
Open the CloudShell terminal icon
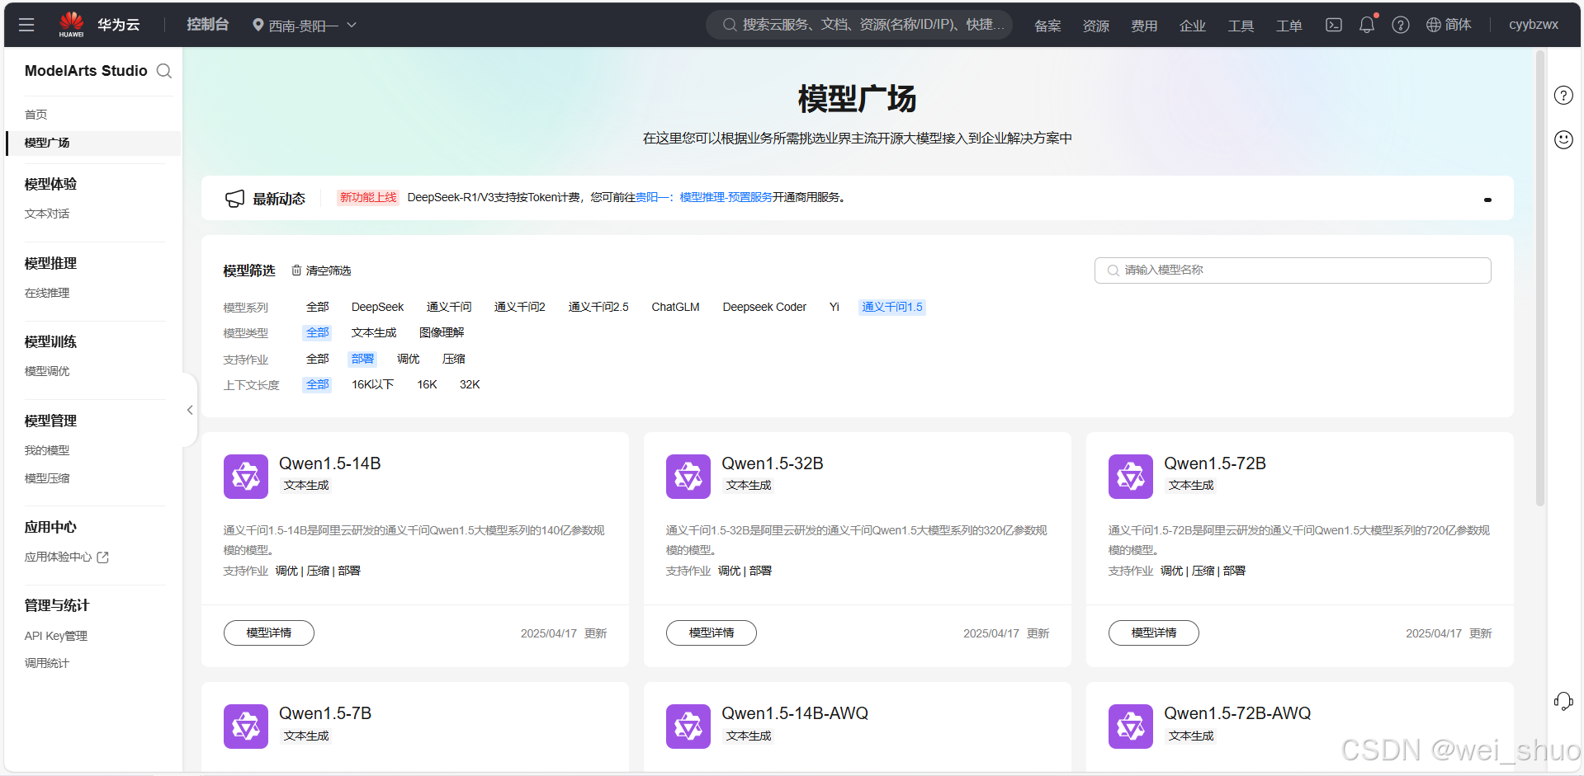click(x=1334, y=25)
